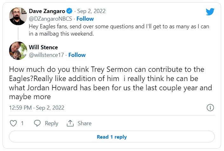This screenshot has width=224, height=151.
Task: Click the Reply text label
Action: coord(51,123)
